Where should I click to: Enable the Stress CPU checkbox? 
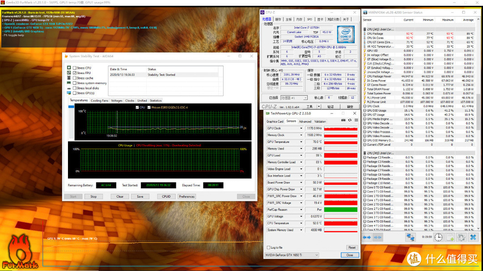[75, 68]
